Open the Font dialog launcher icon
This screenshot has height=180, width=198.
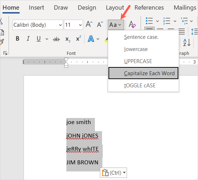(x=5, y=53)
